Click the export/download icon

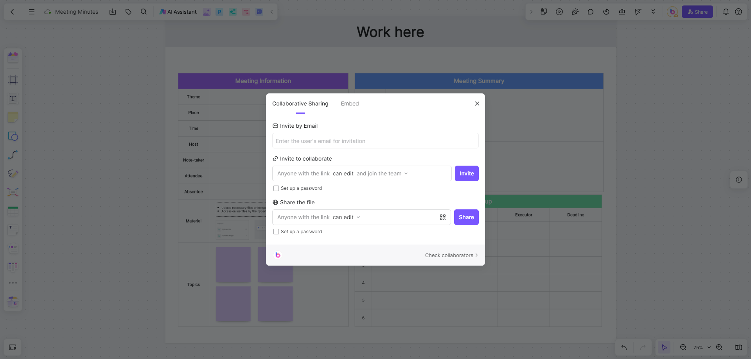click(x=113, y=12)
